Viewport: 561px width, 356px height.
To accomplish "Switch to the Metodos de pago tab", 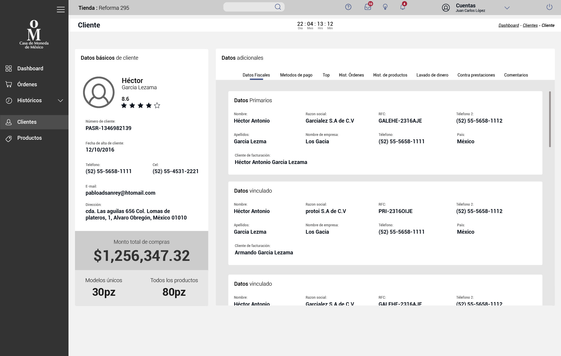I will (296, 75).
